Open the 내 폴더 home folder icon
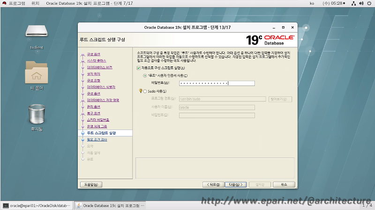Image resolution: width=375 pixels, height=210 pixels. [37, 72]
